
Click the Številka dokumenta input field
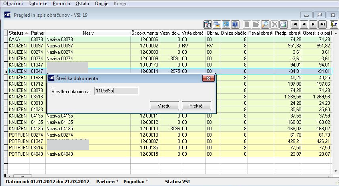(117, 91)
